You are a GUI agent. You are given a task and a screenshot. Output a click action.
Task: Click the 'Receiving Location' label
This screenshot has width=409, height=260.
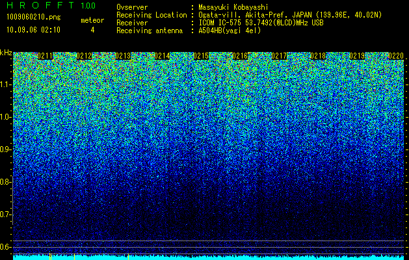(152, 15)
